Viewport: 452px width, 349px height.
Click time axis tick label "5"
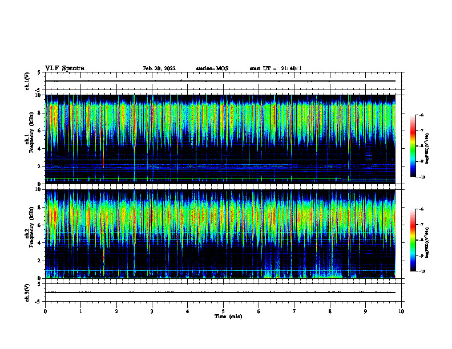pos(223,311)
